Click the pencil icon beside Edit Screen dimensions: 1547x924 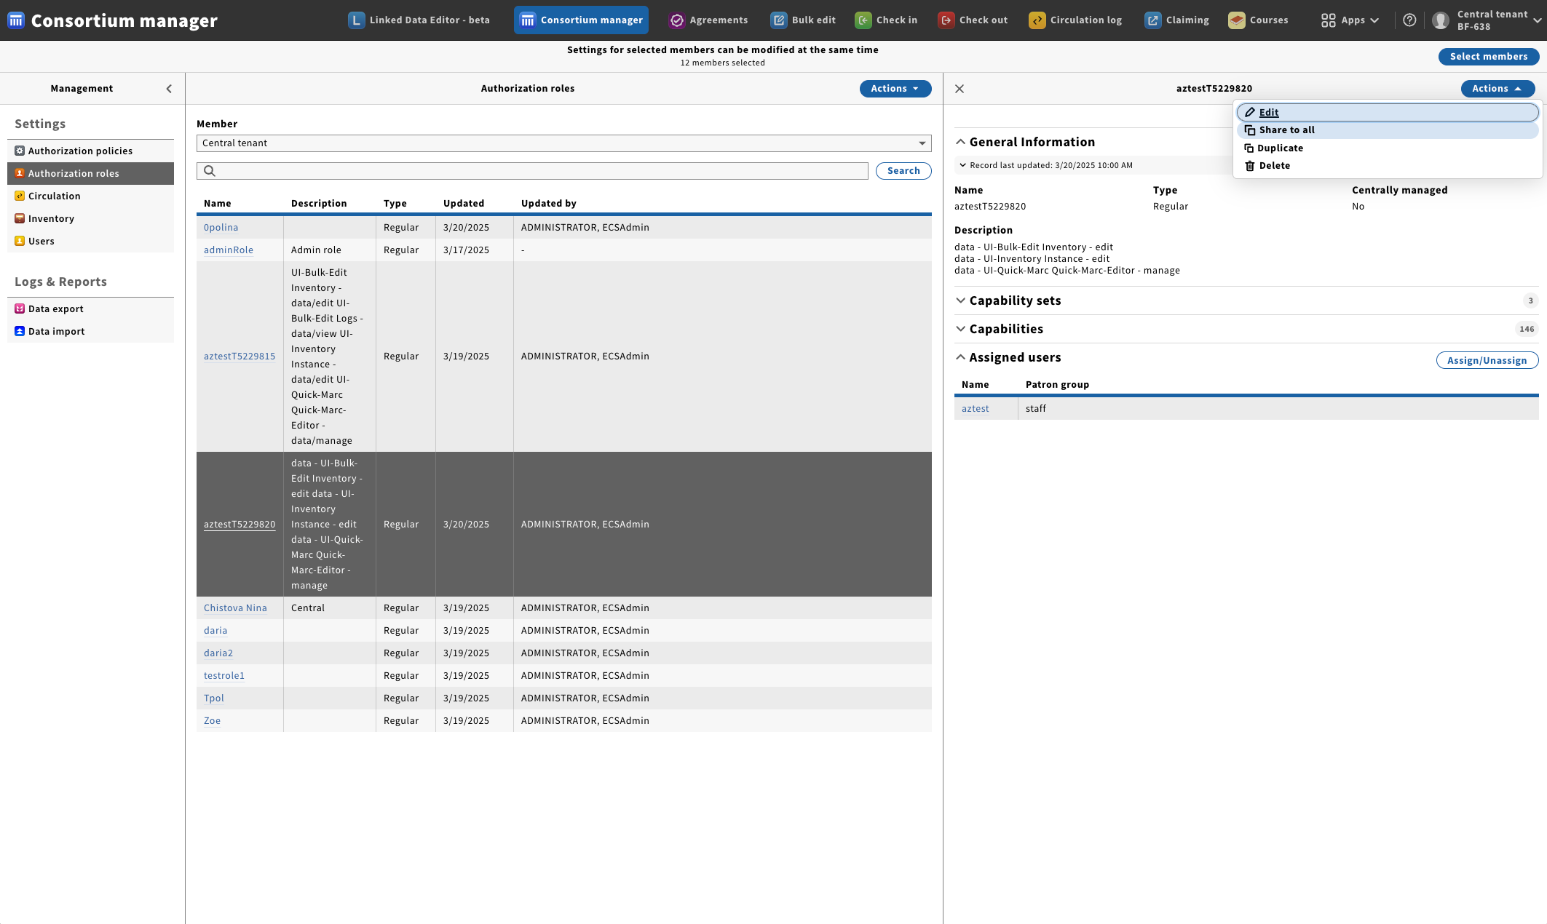click(1250, 112)
